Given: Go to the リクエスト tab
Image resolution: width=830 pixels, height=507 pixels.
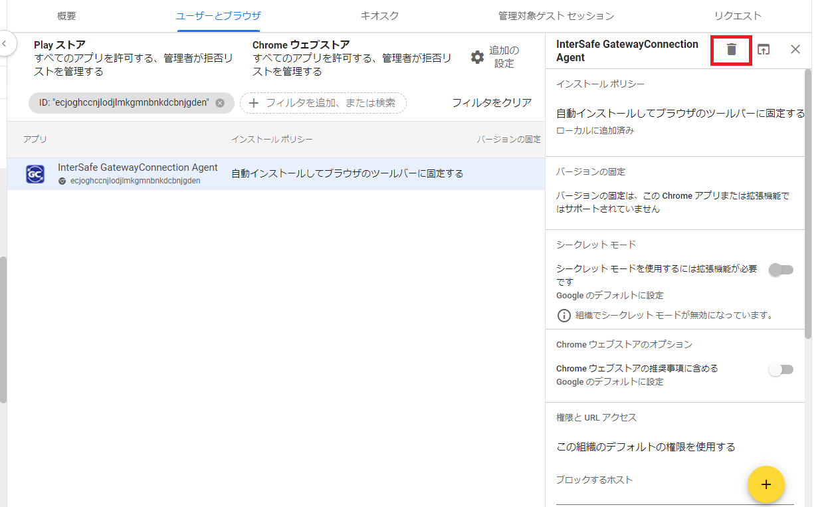Looking at the screenshot, I should [738, 16].
